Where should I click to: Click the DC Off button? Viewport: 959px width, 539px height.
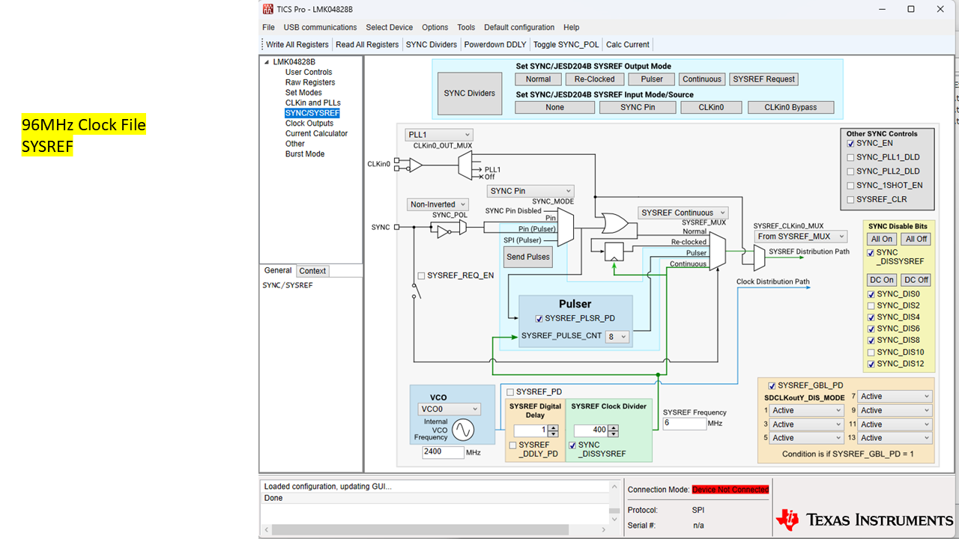(x=916, y=280)
